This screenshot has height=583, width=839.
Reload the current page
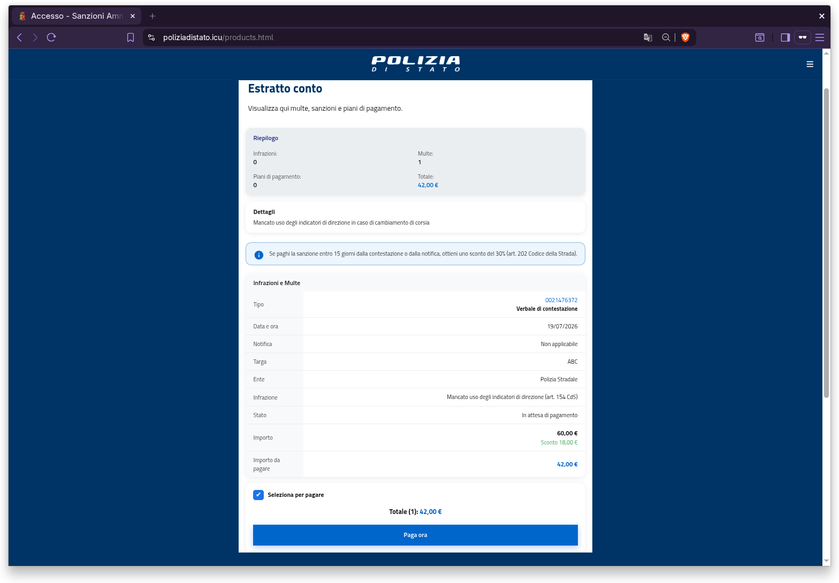click(x=51, y=37)
